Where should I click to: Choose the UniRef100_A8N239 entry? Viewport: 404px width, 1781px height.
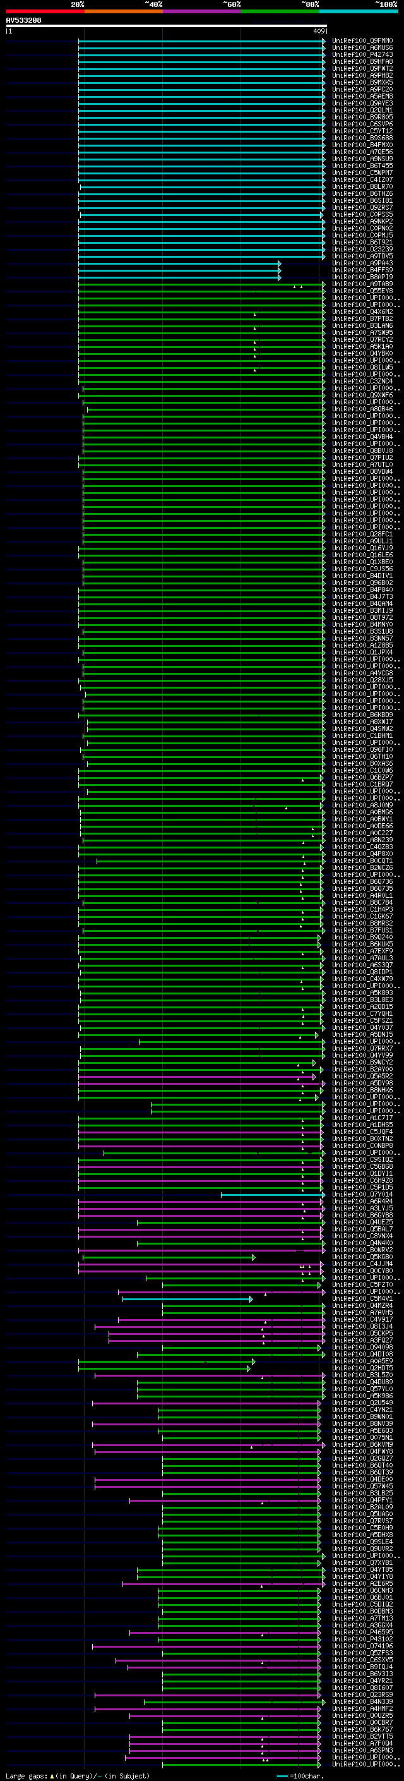click(362, 840)
